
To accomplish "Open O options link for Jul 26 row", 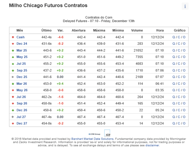I will tap(184, 97).
